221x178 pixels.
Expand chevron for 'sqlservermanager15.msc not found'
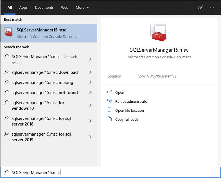click(90, 93)
